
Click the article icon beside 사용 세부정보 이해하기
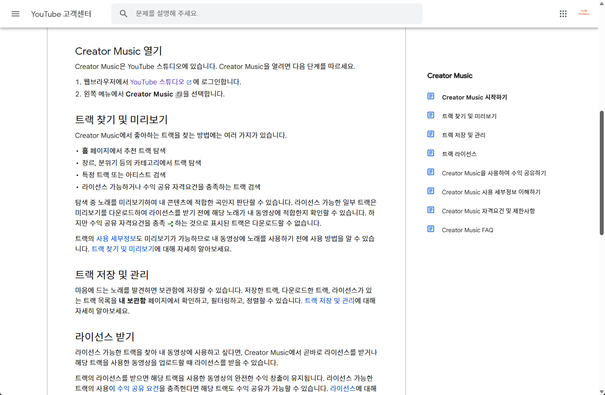tap(431, 191)
